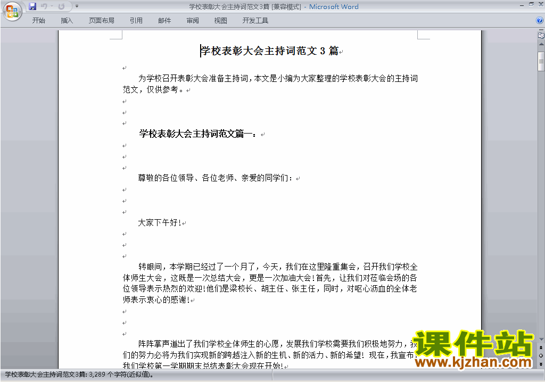Click the paragraph starting 转眼间，本学期已经过了
Image resolution: width=545 pixels, height=382 pixels.
tap(270, 283)
